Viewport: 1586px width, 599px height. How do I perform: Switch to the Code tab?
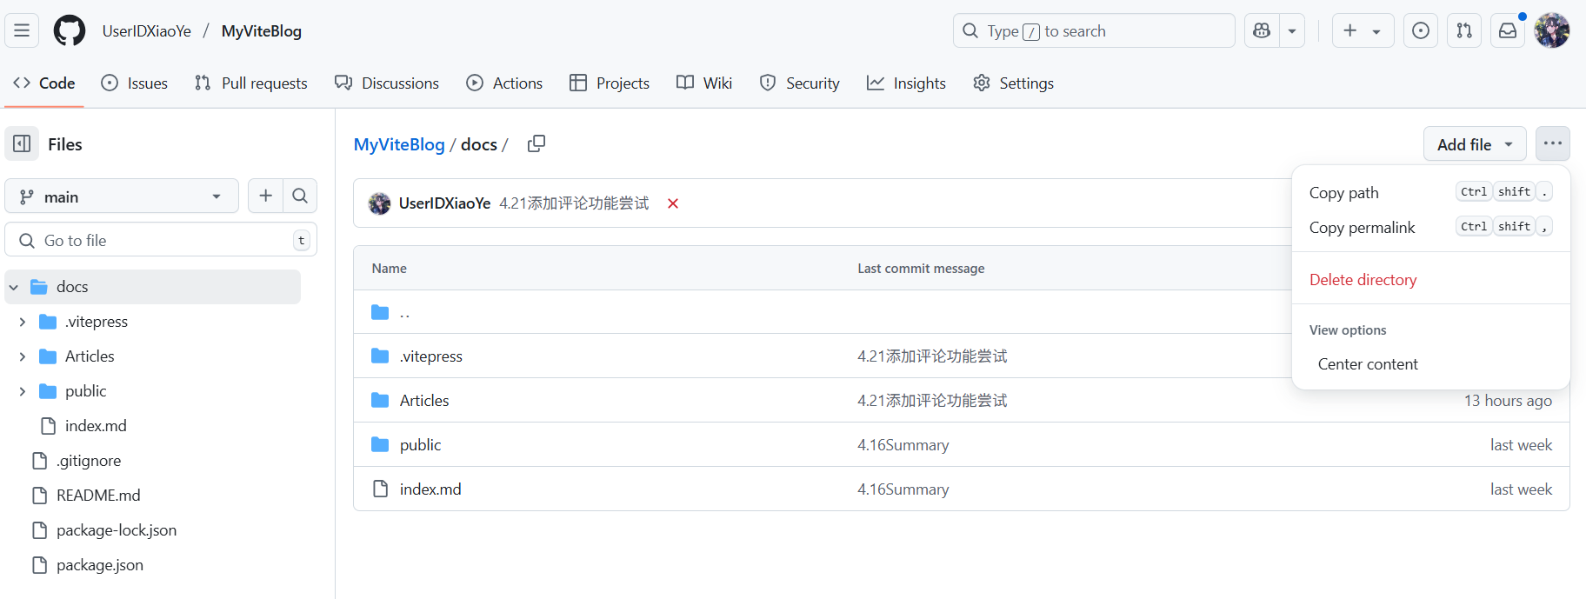pyautogui.click(x=44, y=83)
